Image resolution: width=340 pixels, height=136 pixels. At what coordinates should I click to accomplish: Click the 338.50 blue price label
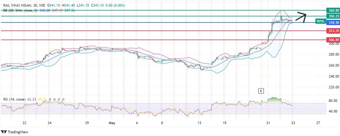coord(333,23)
